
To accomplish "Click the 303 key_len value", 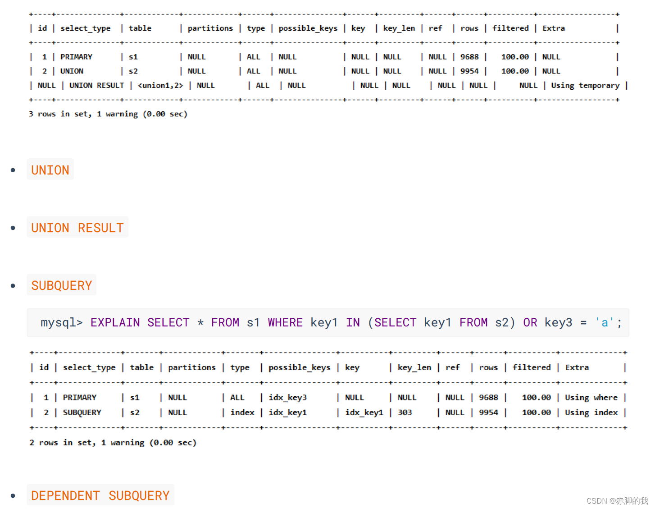I will pyautogui.click(x=405, y=413).
